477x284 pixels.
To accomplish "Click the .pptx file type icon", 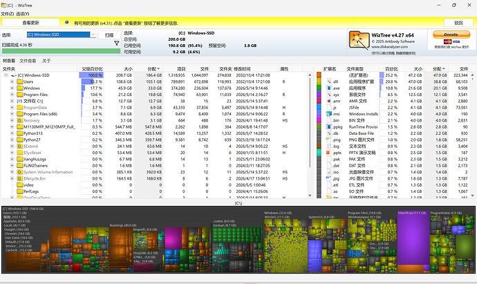I will 329,153.
